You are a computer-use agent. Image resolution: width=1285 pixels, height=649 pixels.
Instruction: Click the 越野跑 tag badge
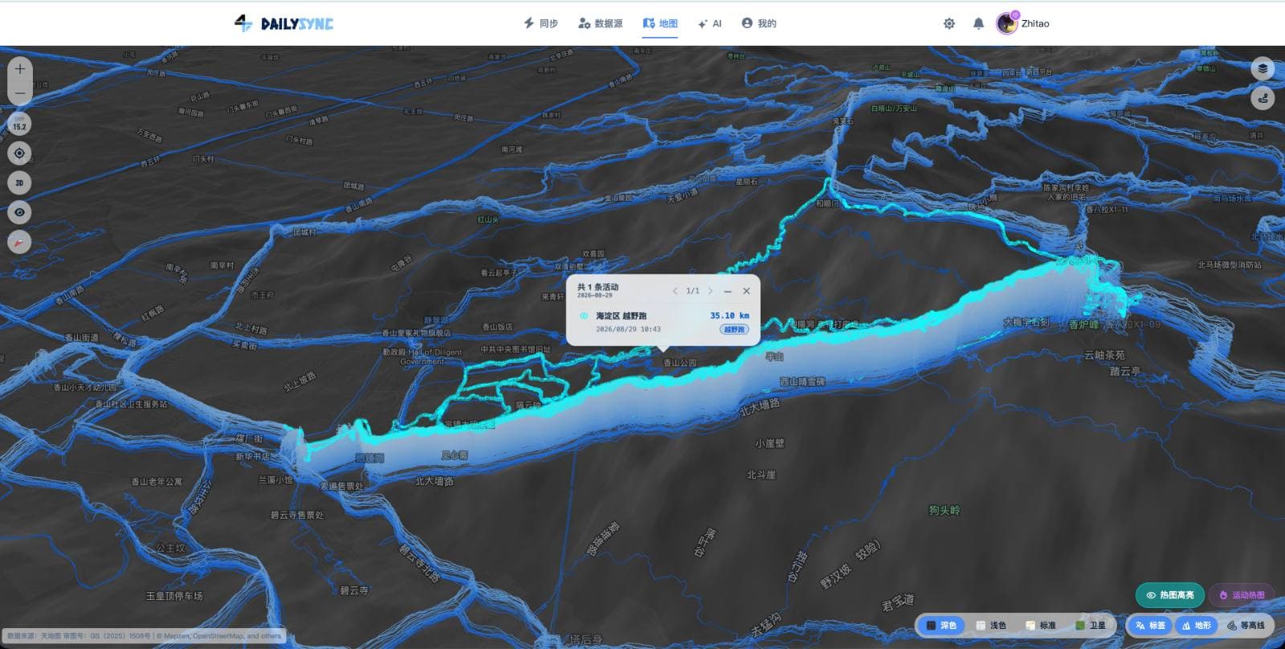(734, 329)
